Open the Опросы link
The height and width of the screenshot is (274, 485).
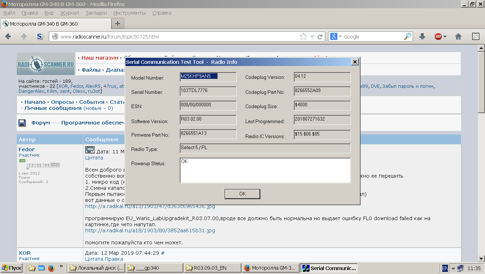click(x=62, y=102)
